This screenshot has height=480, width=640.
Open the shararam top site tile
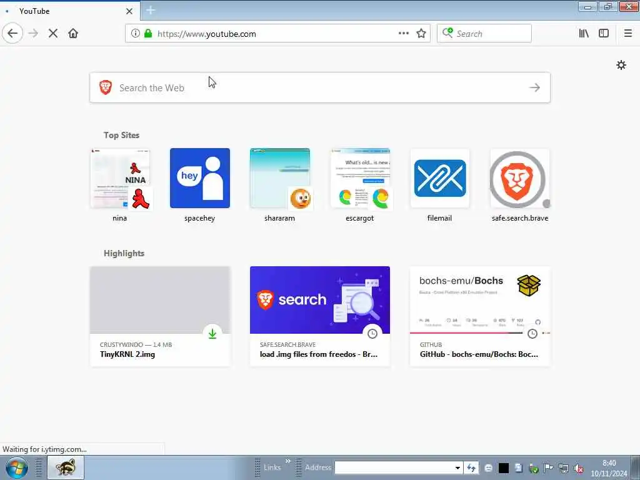coord(279,185)
